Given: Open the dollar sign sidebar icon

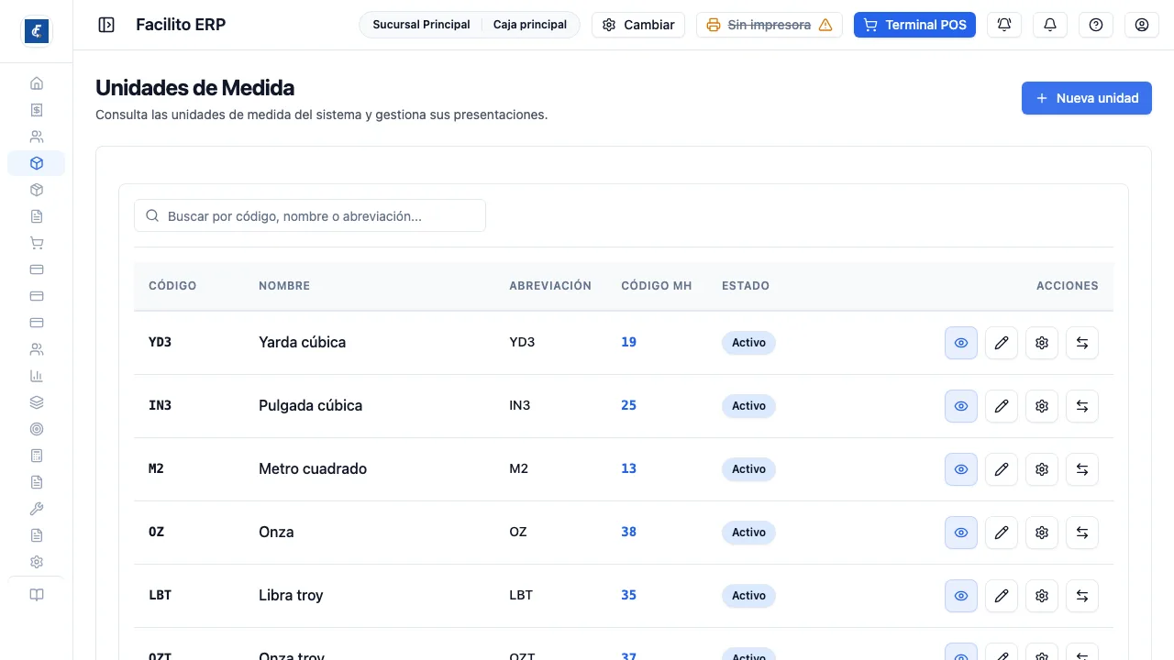Looking at the screenshot, I should click(37, 110).
